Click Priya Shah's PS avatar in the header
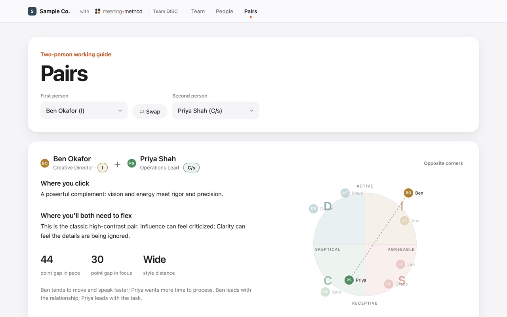Image resolution: width=507 pixels, height=317 pixels. click(132, 163)
